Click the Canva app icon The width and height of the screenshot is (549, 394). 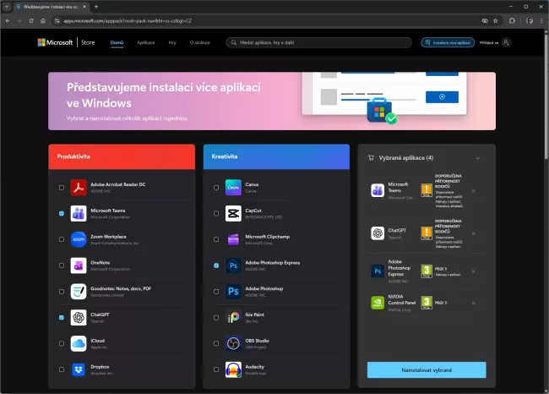click(x=233, y=188)
